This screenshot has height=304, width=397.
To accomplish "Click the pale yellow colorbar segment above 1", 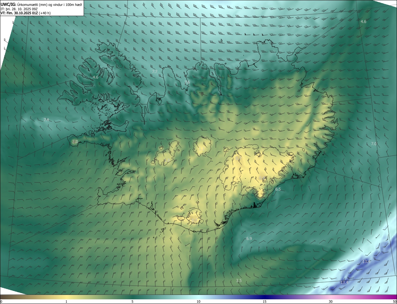I will 66,297.
